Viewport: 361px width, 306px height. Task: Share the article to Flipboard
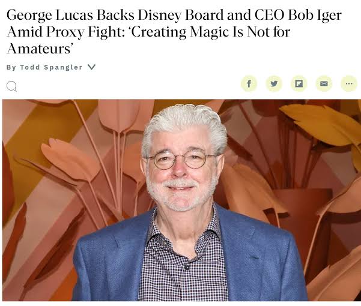tap(299, 83)
